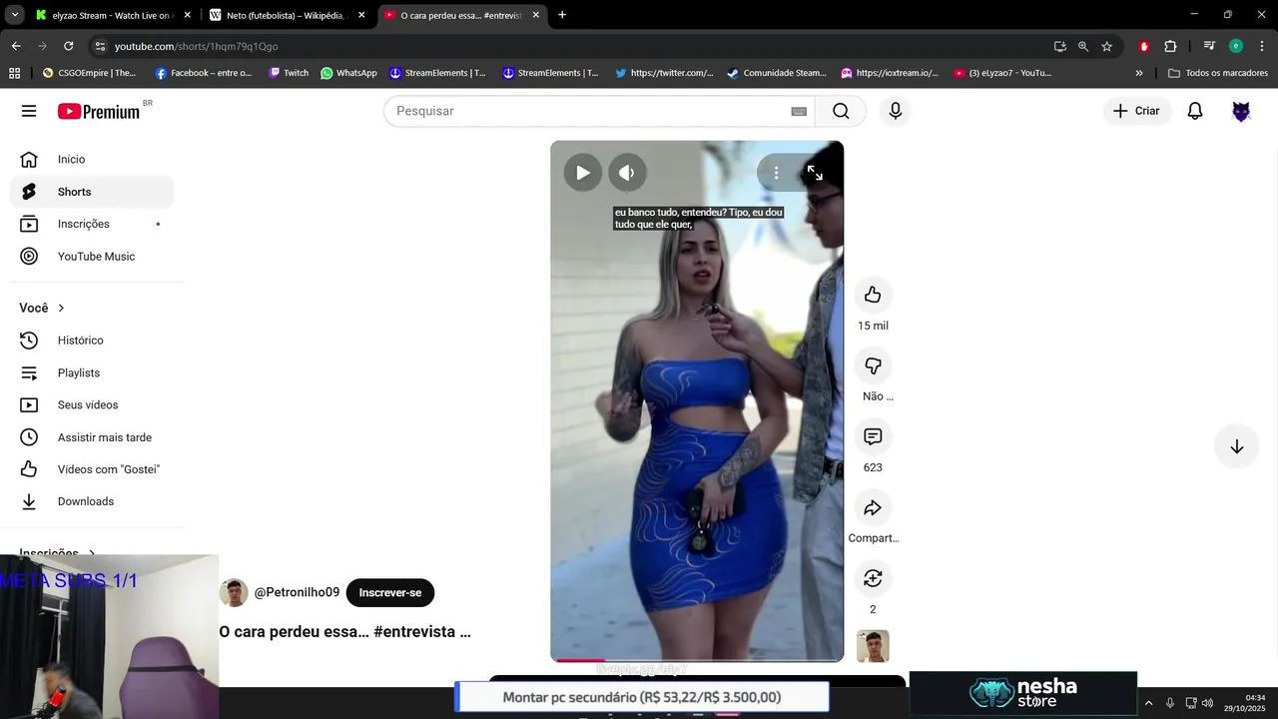Open a new browser tab
This screenshot has width=1278, height=719.
tap(562, 15)
